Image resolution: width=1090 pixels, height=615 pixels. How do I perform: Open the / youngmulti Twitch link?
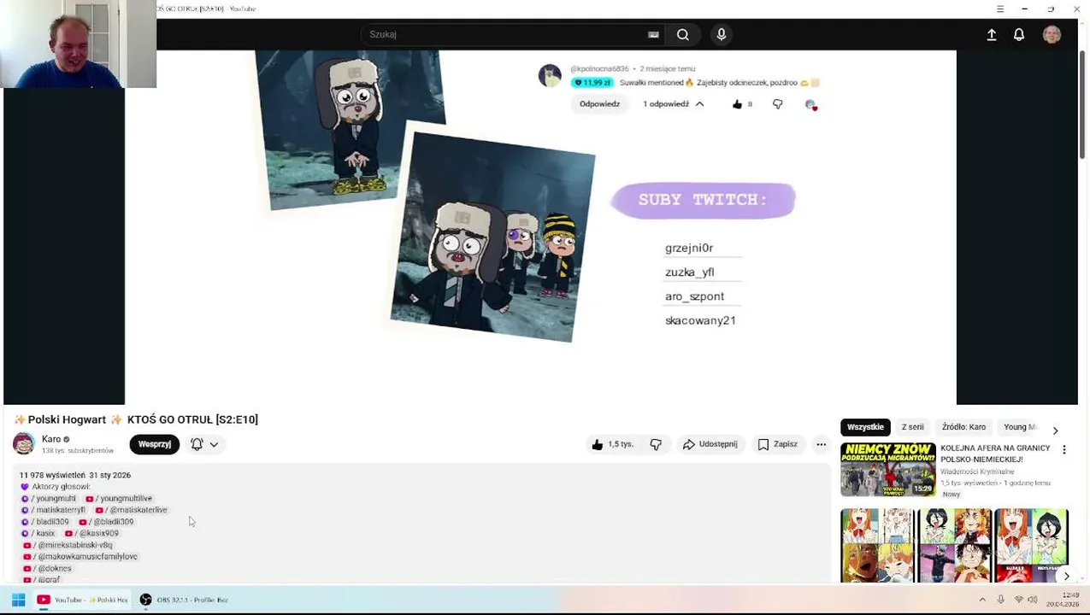(x=49, y=499)
